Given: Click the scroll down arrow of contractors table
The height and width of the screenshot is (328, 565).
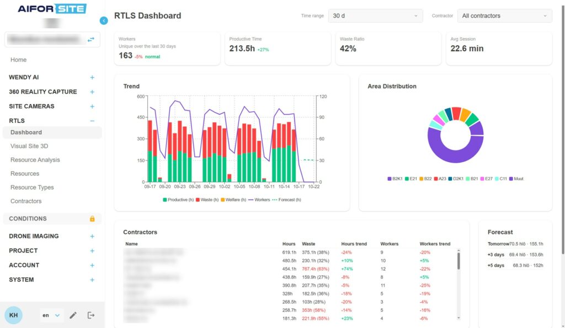Looking at the screenshot, I should click(459, 318).
